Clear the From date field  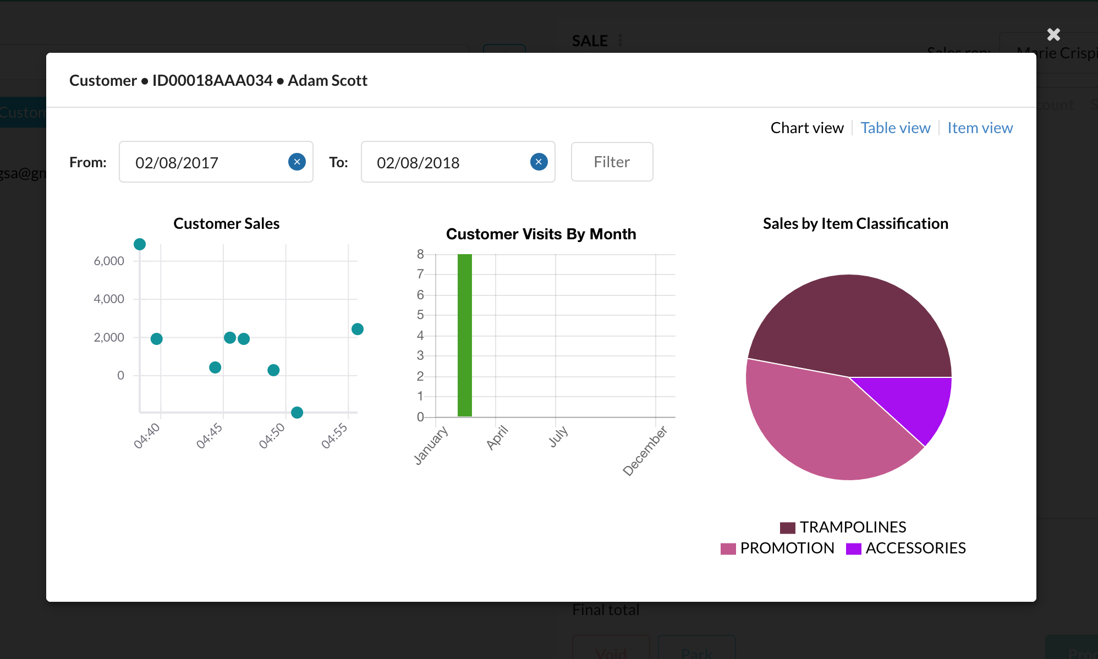coord(297,162)
